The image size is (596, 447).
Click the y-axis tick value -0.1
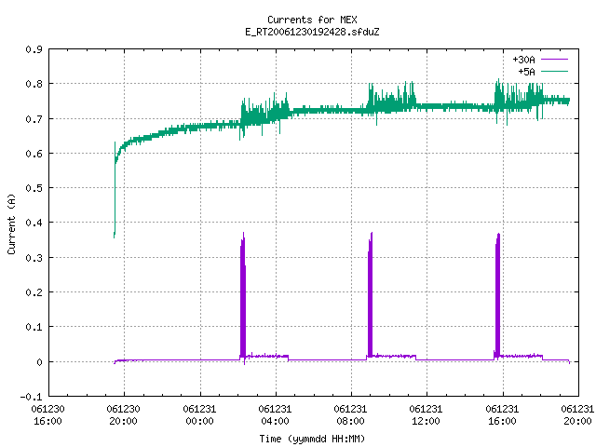tap(31, 397)
